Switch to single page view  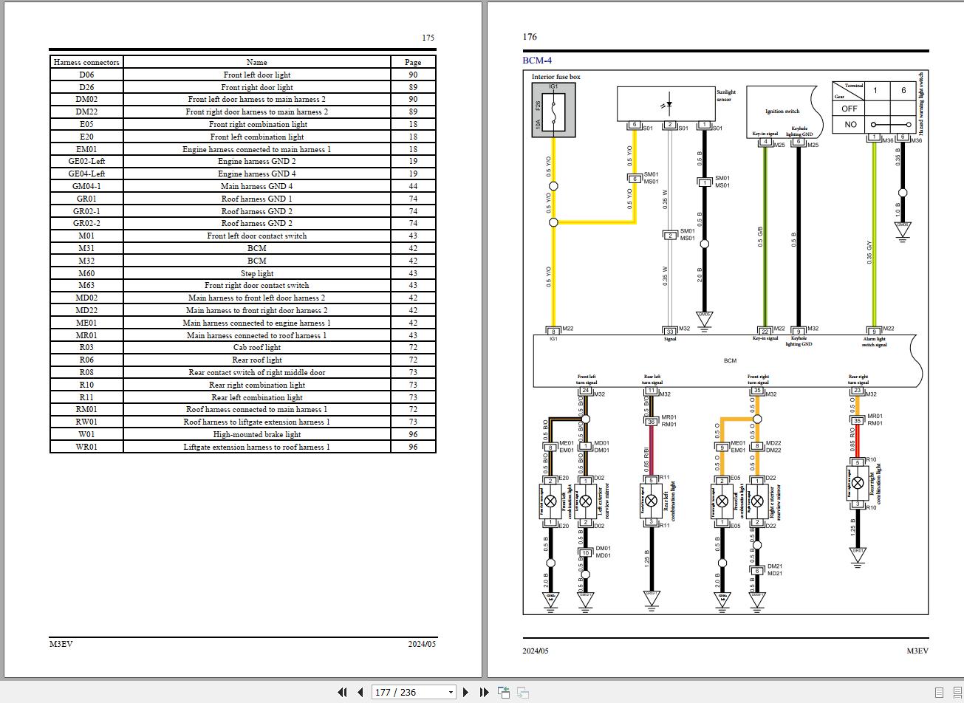[939, 692]
